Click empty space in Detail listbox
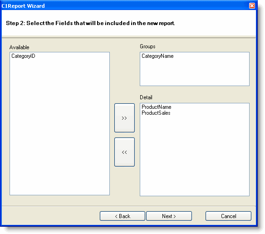Image resolution: width=265 pixels, height=234 pixels. tap(195, 156)
